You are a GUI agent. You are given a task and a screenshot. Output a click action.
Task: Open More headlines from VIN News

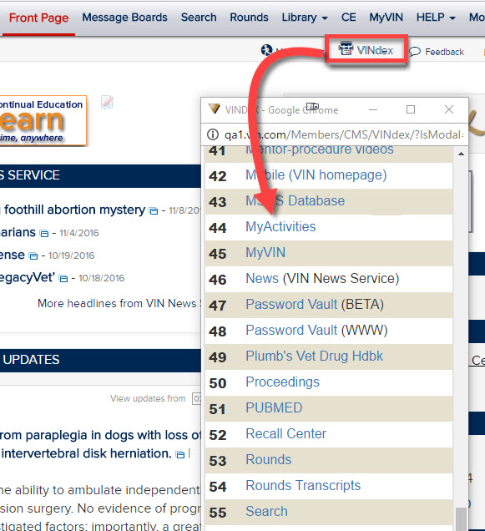click(119, 303)
